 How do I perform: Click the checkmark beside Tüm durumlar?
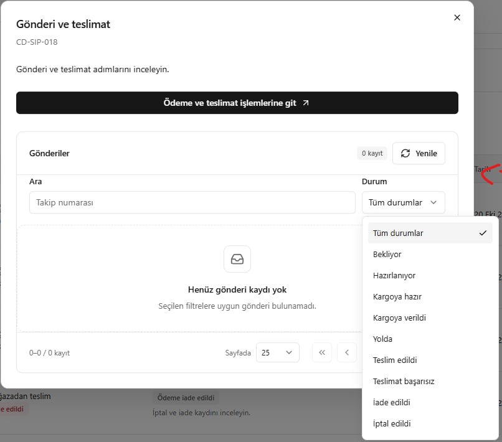[x=483, y=233]
